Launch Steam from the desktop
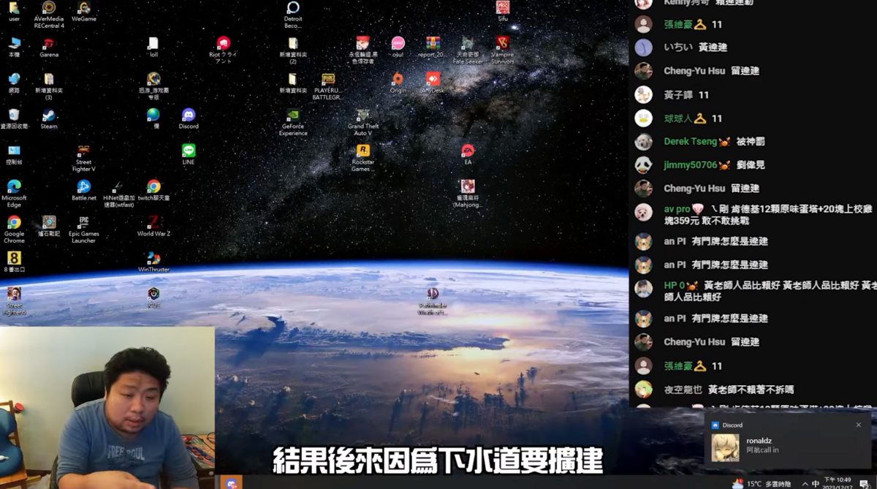This screenshot has height=489, width=877. (49, 118)
